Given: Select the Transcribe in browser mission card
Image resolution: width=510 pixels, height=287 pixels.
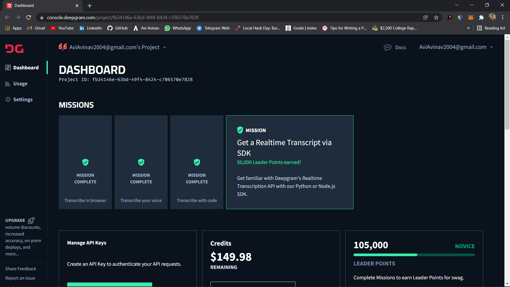Looking at the screenshot, I should [85, 162].
